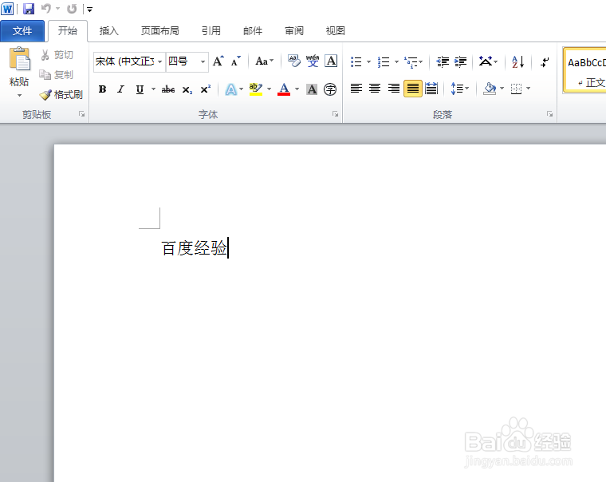606x482 pixels.
Task: Click the Save icon in quick access toolbar
Action: click(29, 9)
